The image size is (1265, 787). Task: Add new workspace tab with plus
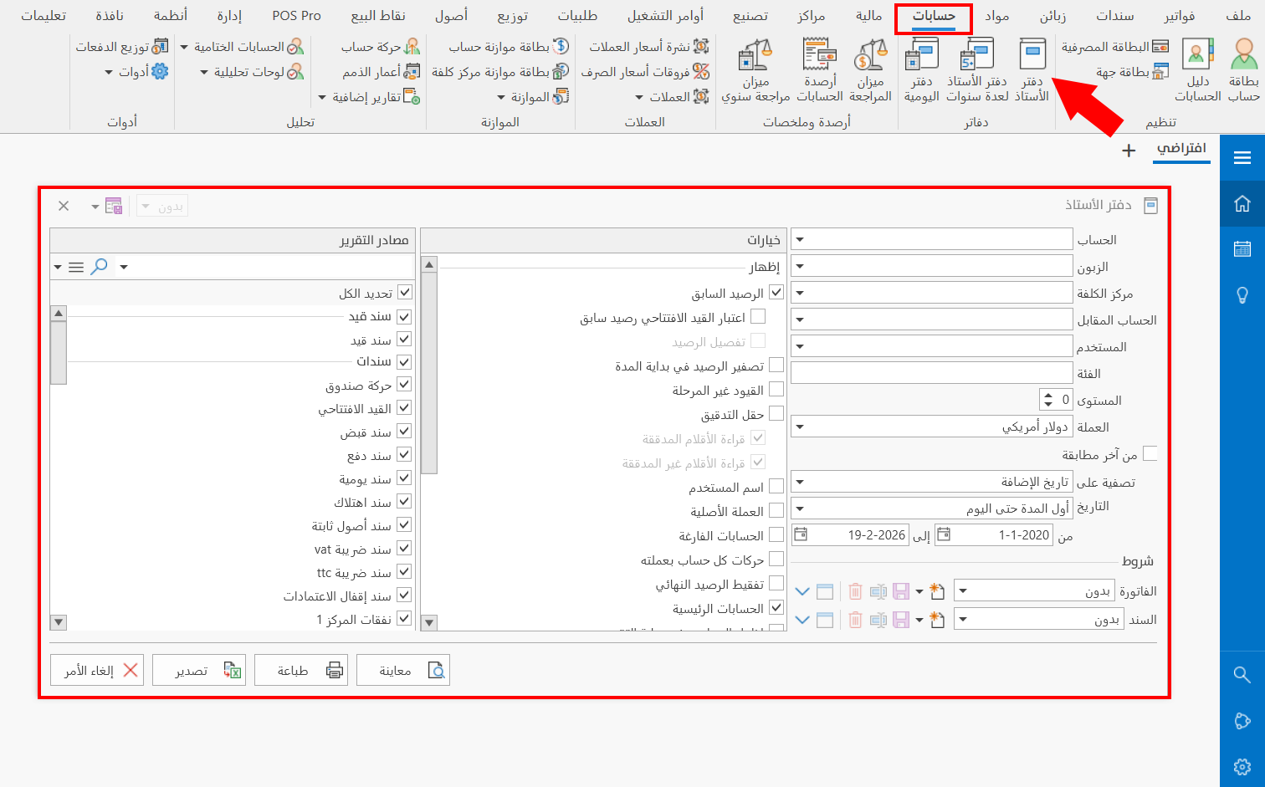(1129, 151)
